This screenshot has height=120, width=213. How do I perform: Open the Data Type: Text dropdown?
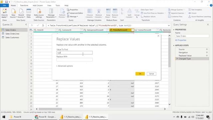[147, 10]
